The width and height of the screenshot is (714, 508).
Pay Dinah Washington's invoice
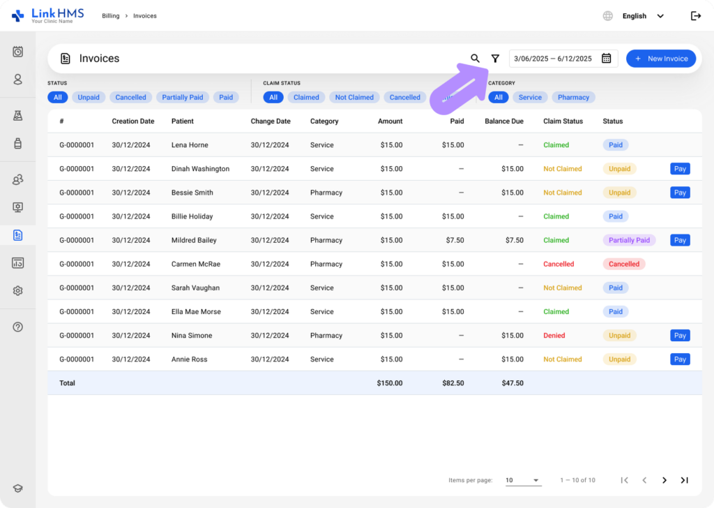680,169
